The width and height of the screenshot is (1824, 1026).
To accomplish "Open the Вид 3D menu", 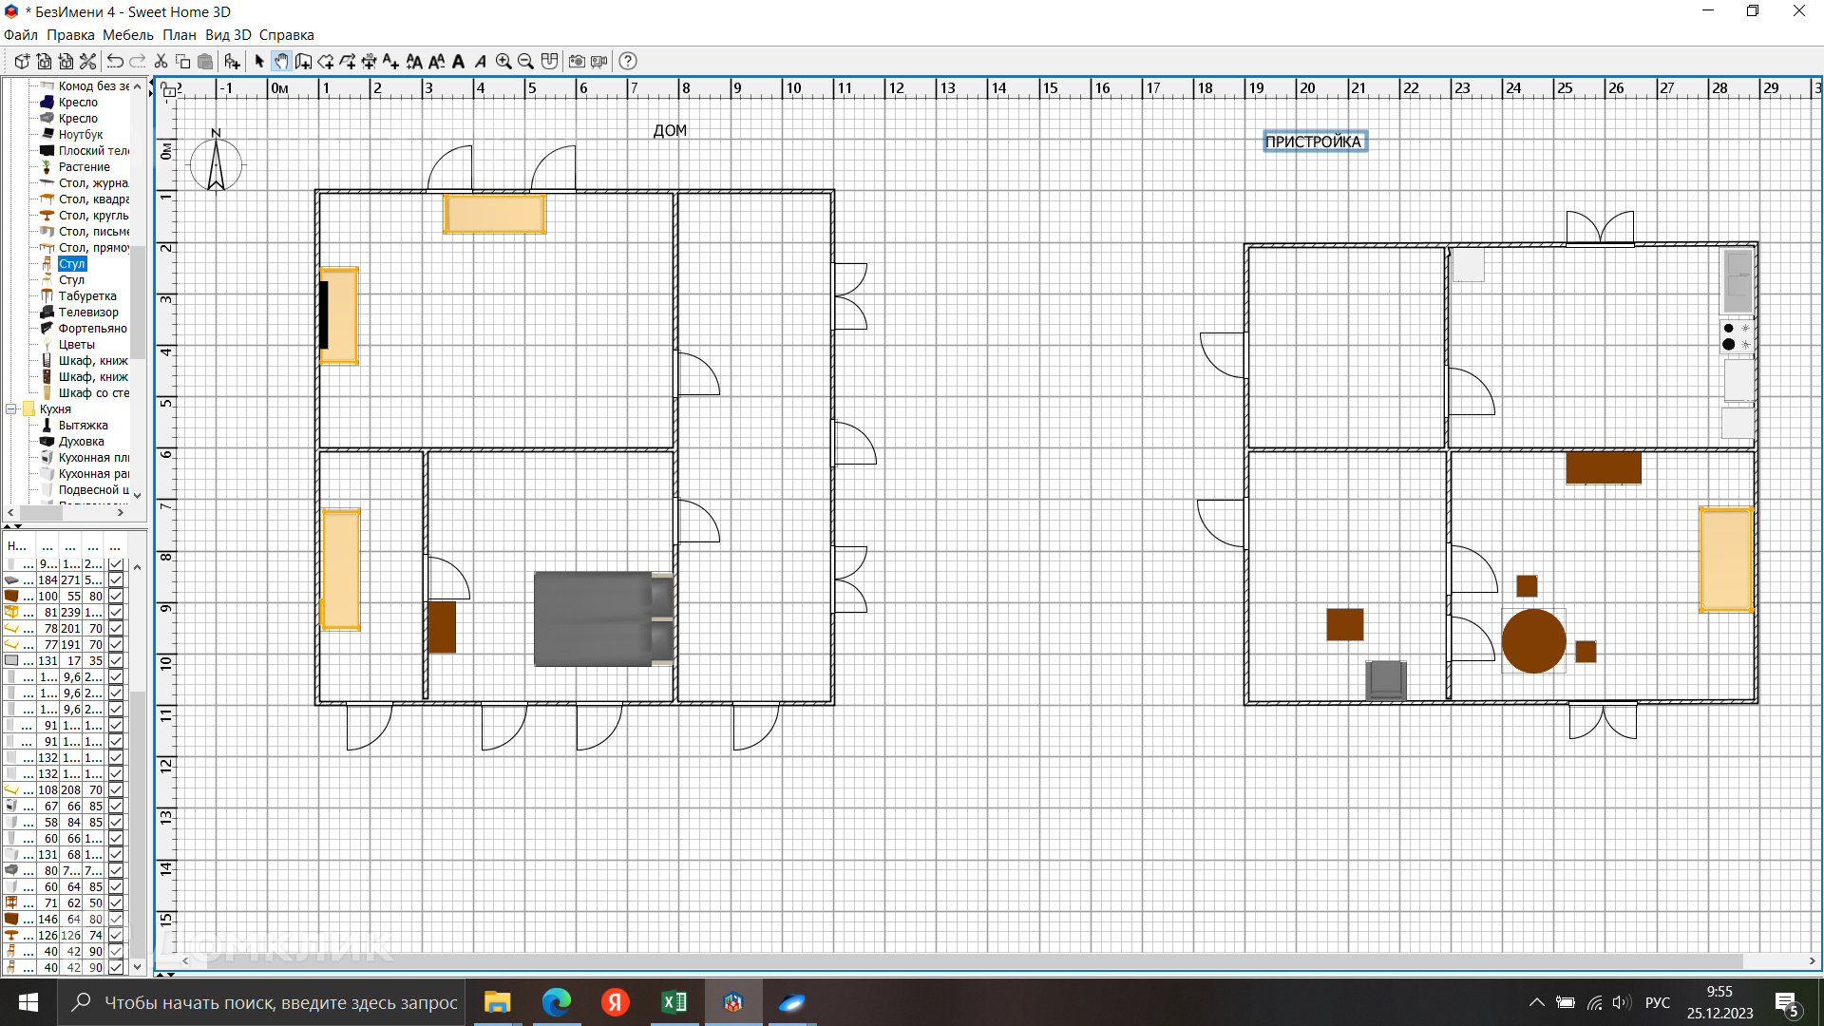I will [228, 35].
